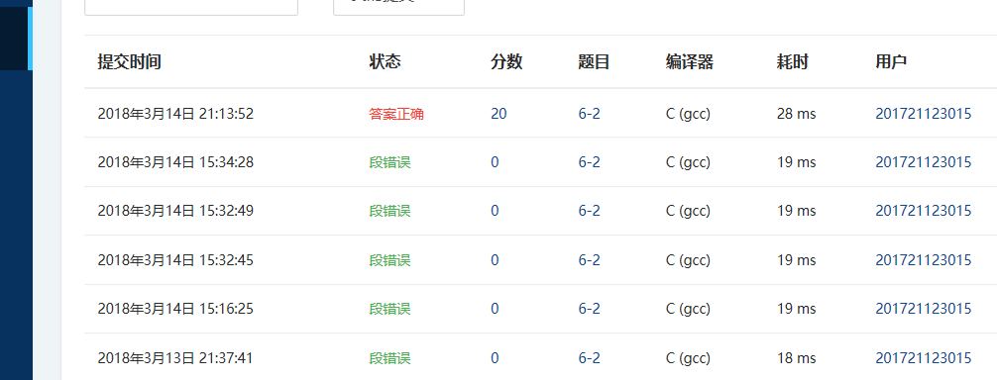Image resolution: width=997 pixels, height=380 pixels.
Task: Select timestamp 2018年3月14日 15:34:28
Action: (175, 162)
